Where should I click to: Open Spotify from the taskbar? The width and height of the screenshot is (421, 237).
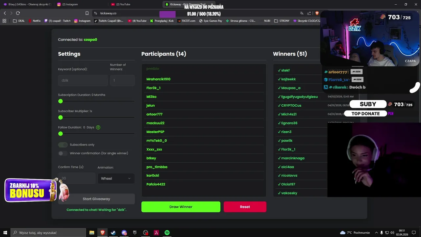(x=167, y=233)
